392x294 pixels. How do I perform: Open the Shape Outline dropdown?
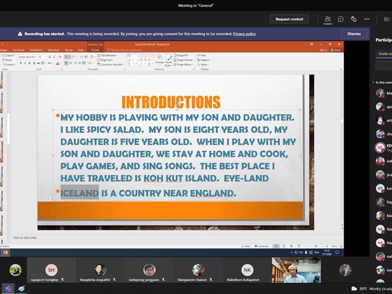click(x=184, y=60)
